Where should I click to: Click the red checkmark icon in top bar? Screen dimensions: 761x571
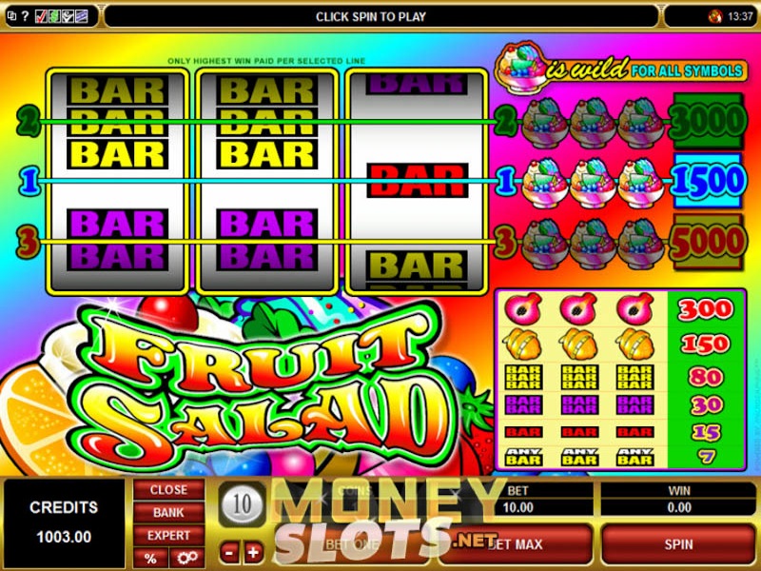41,17
